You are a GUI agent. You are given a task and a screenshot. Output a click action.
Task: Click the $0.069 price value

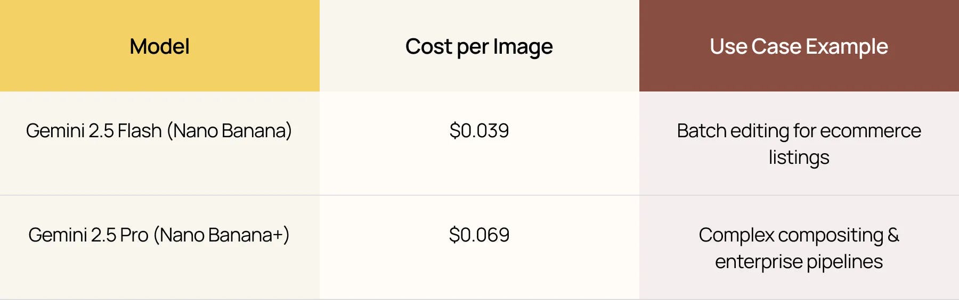[479, 235]
